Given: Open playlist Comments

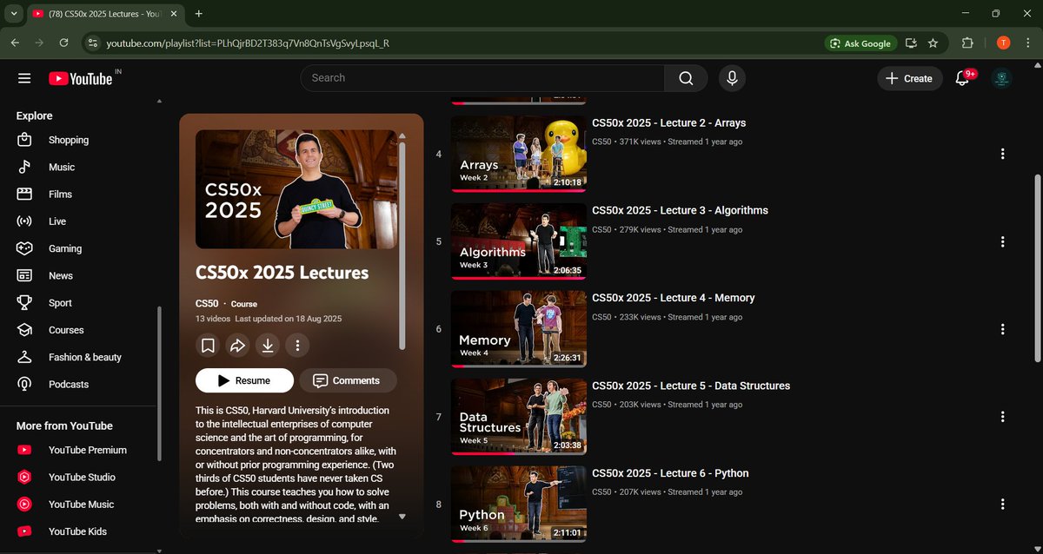Looking at the screenshot, I should tap(348, 380).
